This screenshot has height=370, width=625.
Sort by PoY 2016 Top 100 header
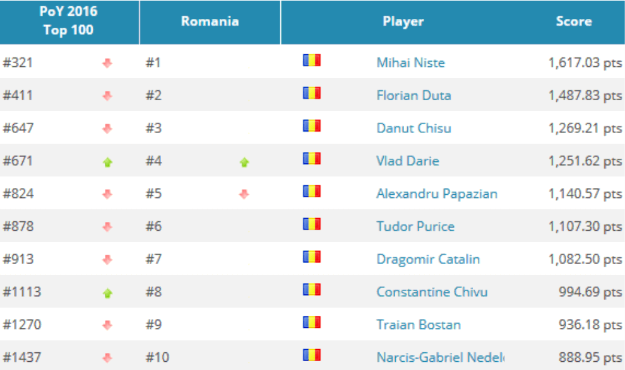pyautogui.click(x=69, y=21)
